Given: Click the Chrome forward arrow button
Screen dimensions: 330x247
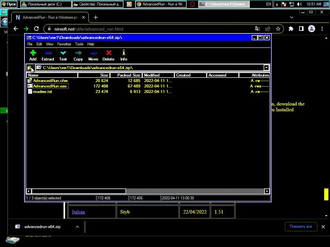Looking at the screenshot, I should point(26,29).
